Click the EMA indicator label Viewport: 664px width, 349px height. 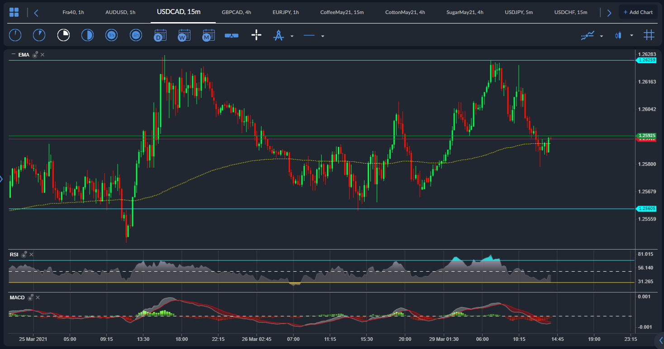pos(24,55)
